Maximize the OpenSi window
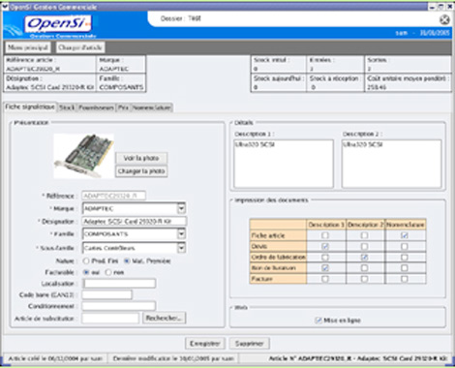Screen dimensions: 455x368 click(441, 7)
